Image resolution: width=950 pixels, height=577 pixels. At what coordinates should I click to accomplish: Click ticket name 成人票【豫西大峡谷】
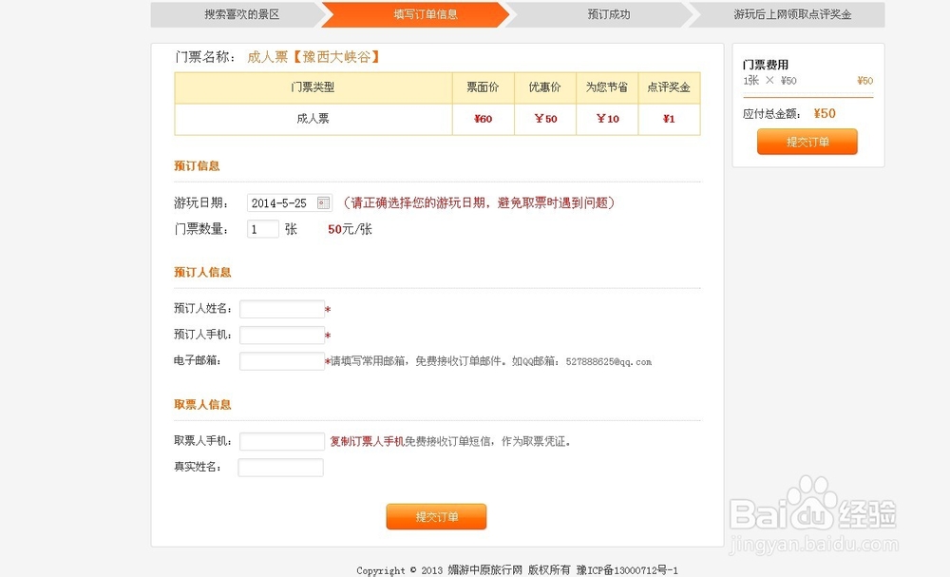point(315,57)
